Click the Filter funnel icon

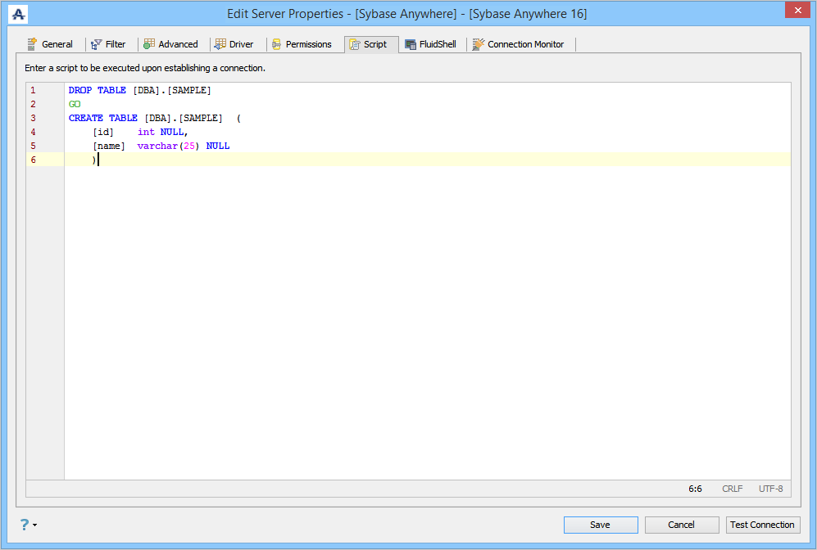pyautogui.click(x=96, y=45)
